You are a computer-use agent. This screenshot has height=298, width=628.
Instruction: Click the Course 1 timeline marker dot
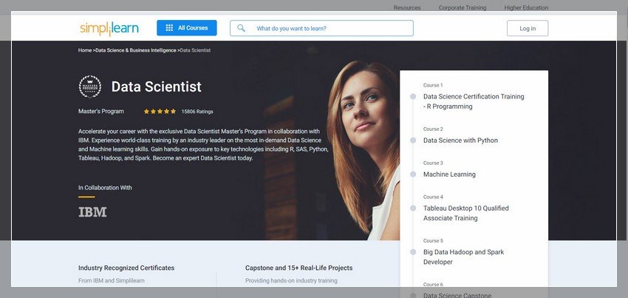(413, 97)
